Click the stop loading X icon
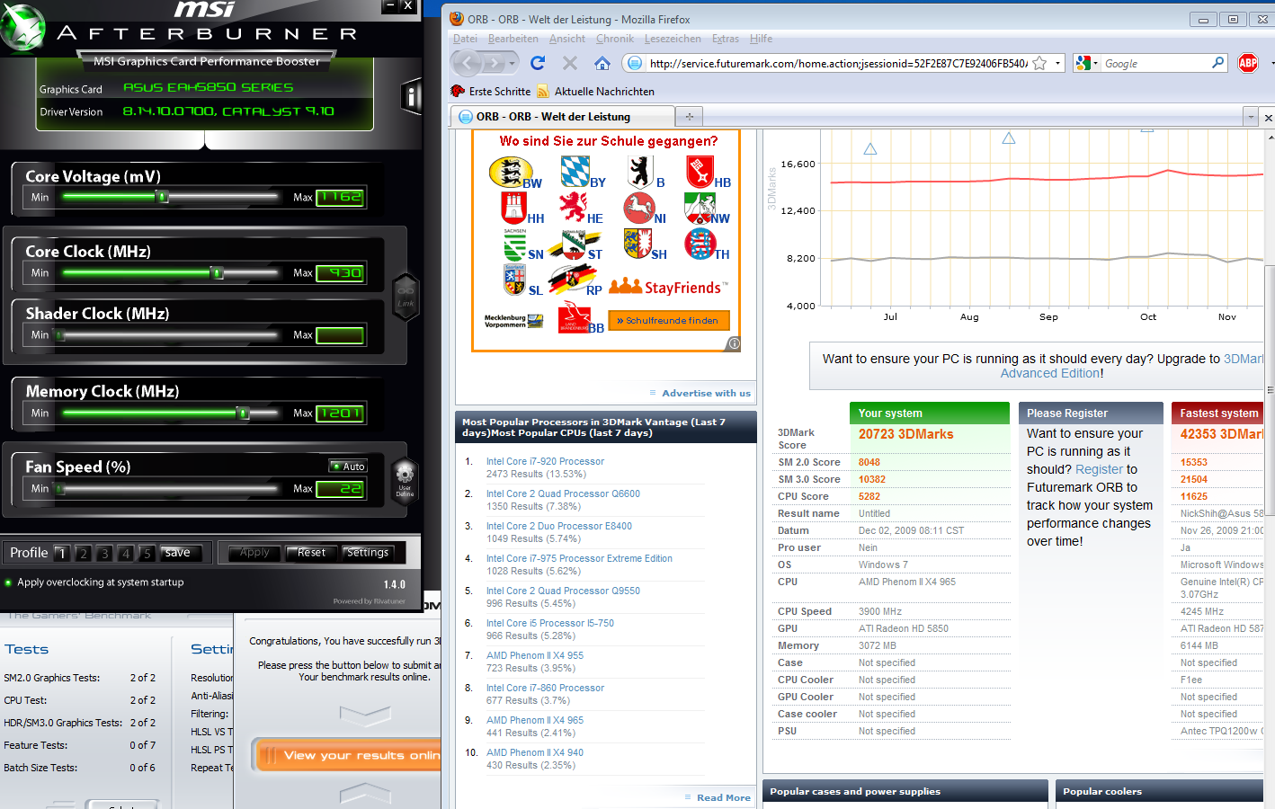Viewport: 1275px width, 809px height. [570, 63]
